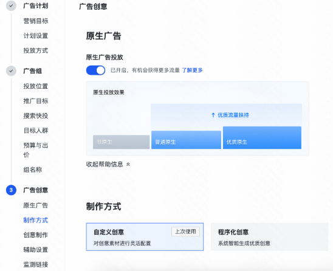This screenshot has height=271, width=333.
Task: Go to 目标人群 in sidebar
Action: [36, 131]
